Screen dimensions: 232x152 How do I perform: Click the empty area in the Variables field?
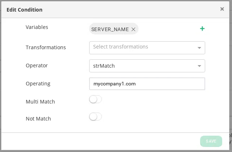(167, 29)
